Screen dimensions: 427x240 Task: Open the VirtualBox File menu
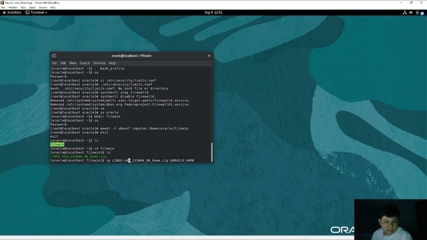(3, 7)
